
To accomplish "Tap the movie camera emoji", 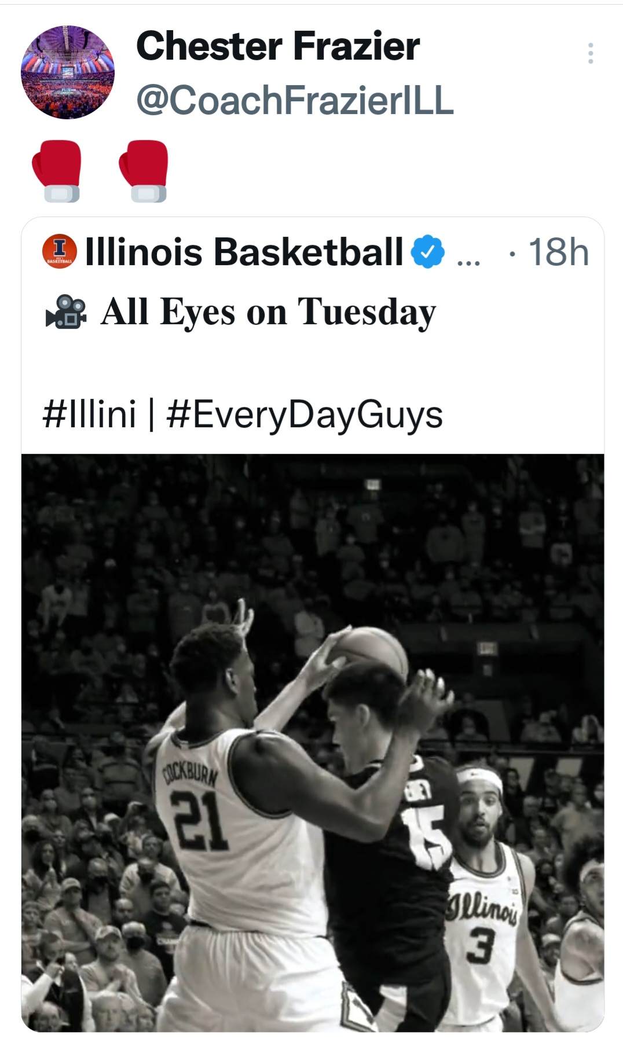I will pos(66,312).
